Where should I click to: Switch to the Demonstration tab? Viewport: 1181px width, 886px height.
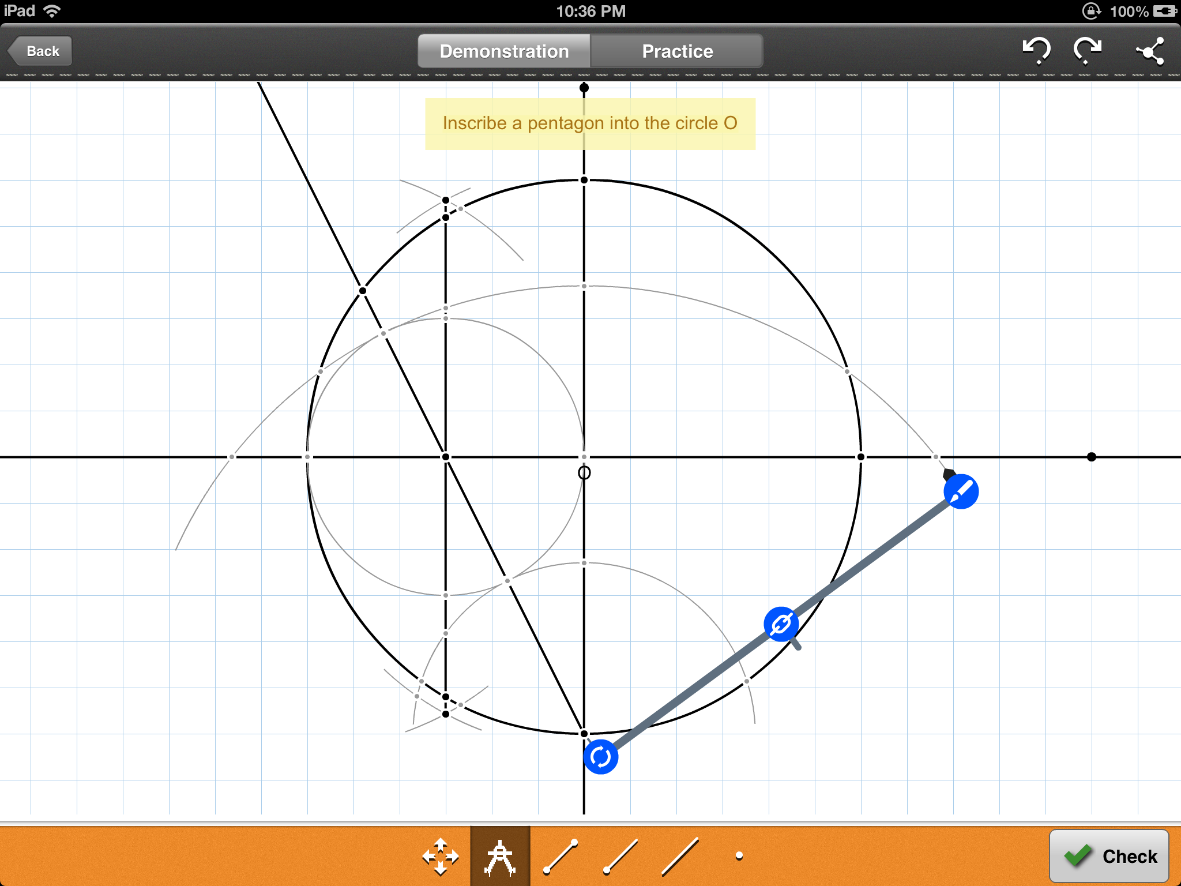tap(504, 51)
